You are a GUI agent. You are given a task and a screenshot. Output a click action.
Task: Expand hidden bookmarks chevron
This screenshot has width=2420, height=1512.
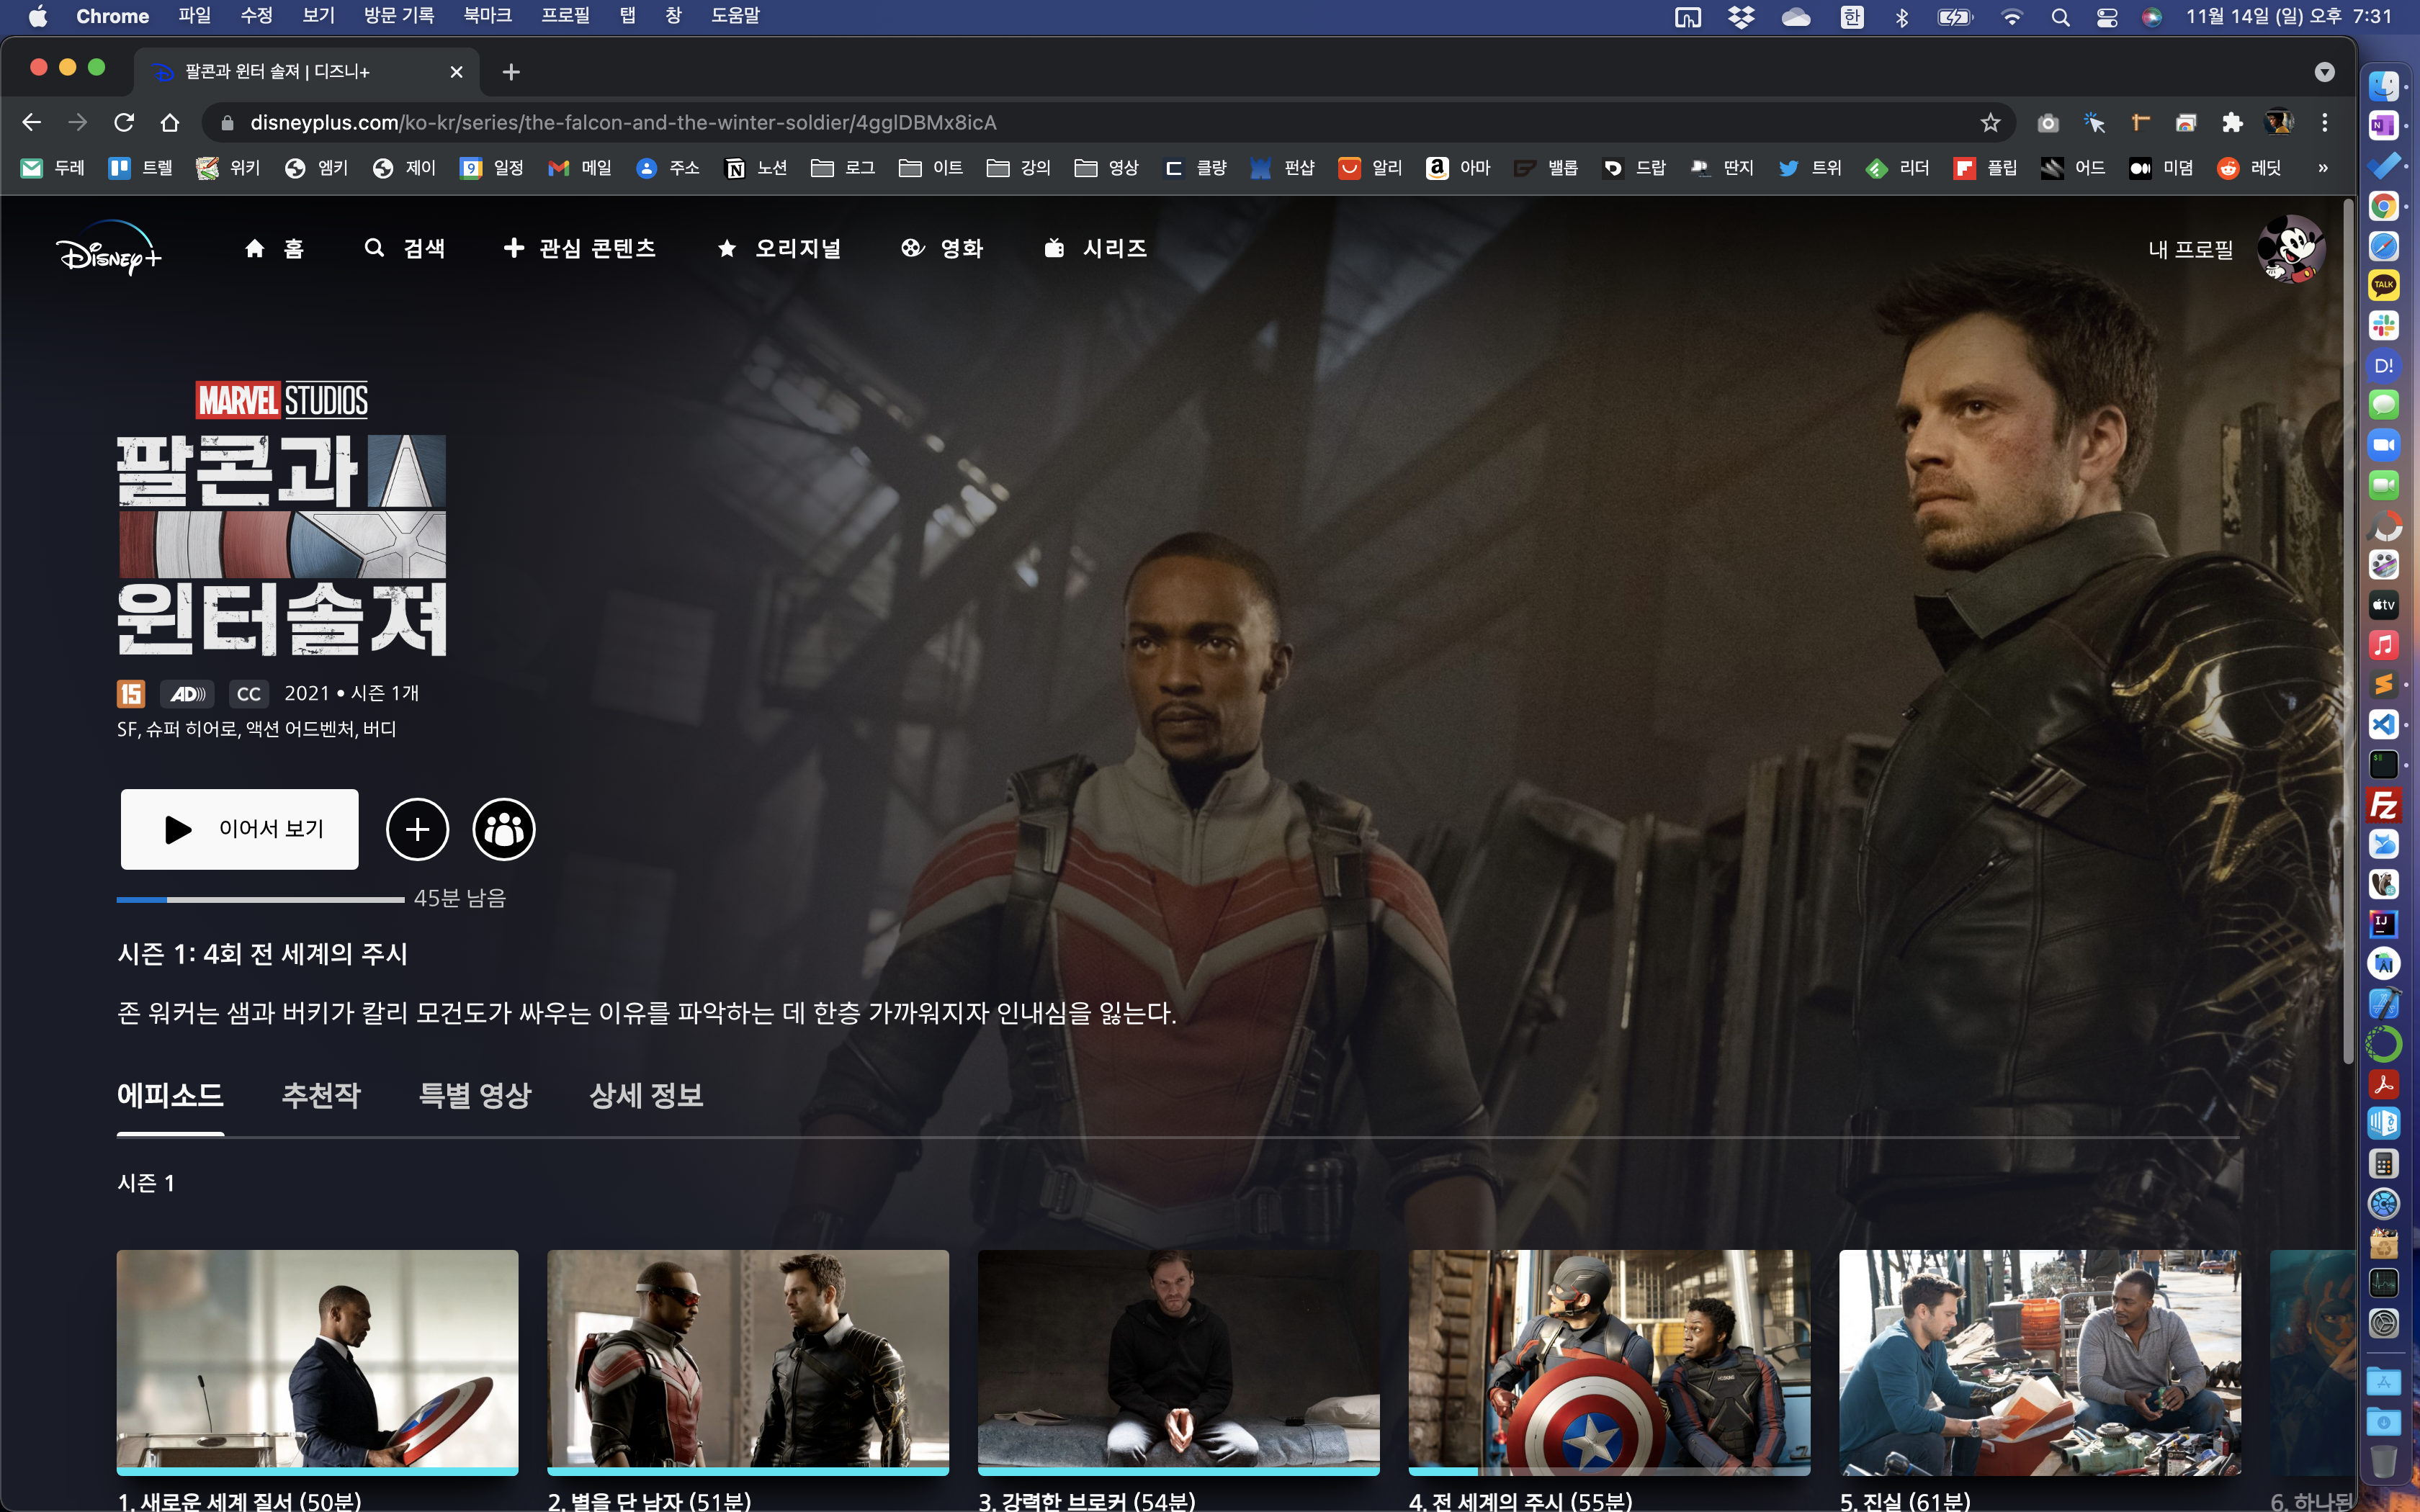2323,168
